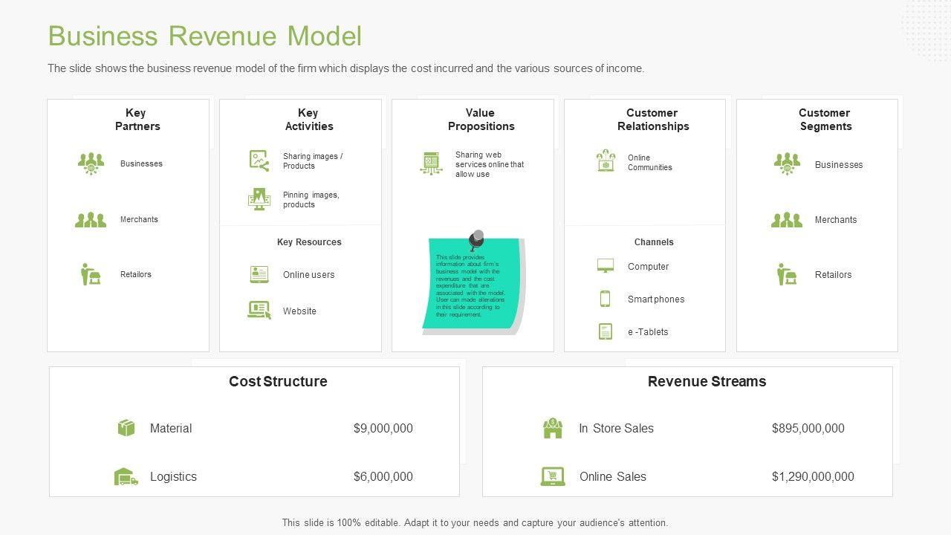
Task: Click the Online Sales cart icon
Action: 552,476
